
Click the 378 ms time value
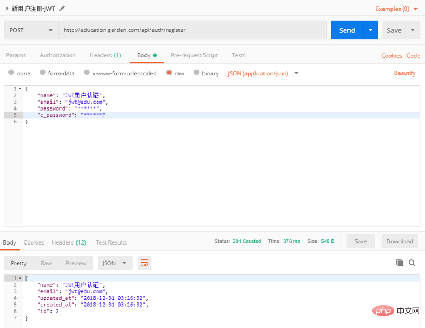coord(292,241)
